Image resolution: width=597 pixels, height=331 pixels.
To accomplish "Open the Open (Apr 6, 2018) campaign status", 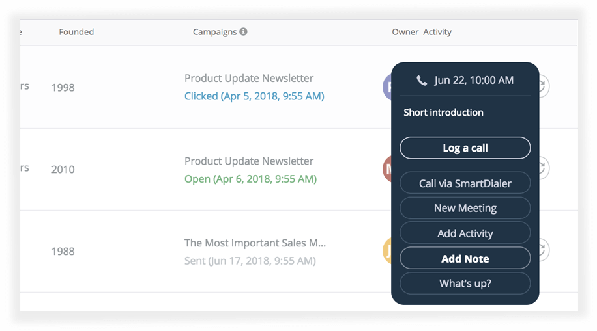I will (250, 179).
